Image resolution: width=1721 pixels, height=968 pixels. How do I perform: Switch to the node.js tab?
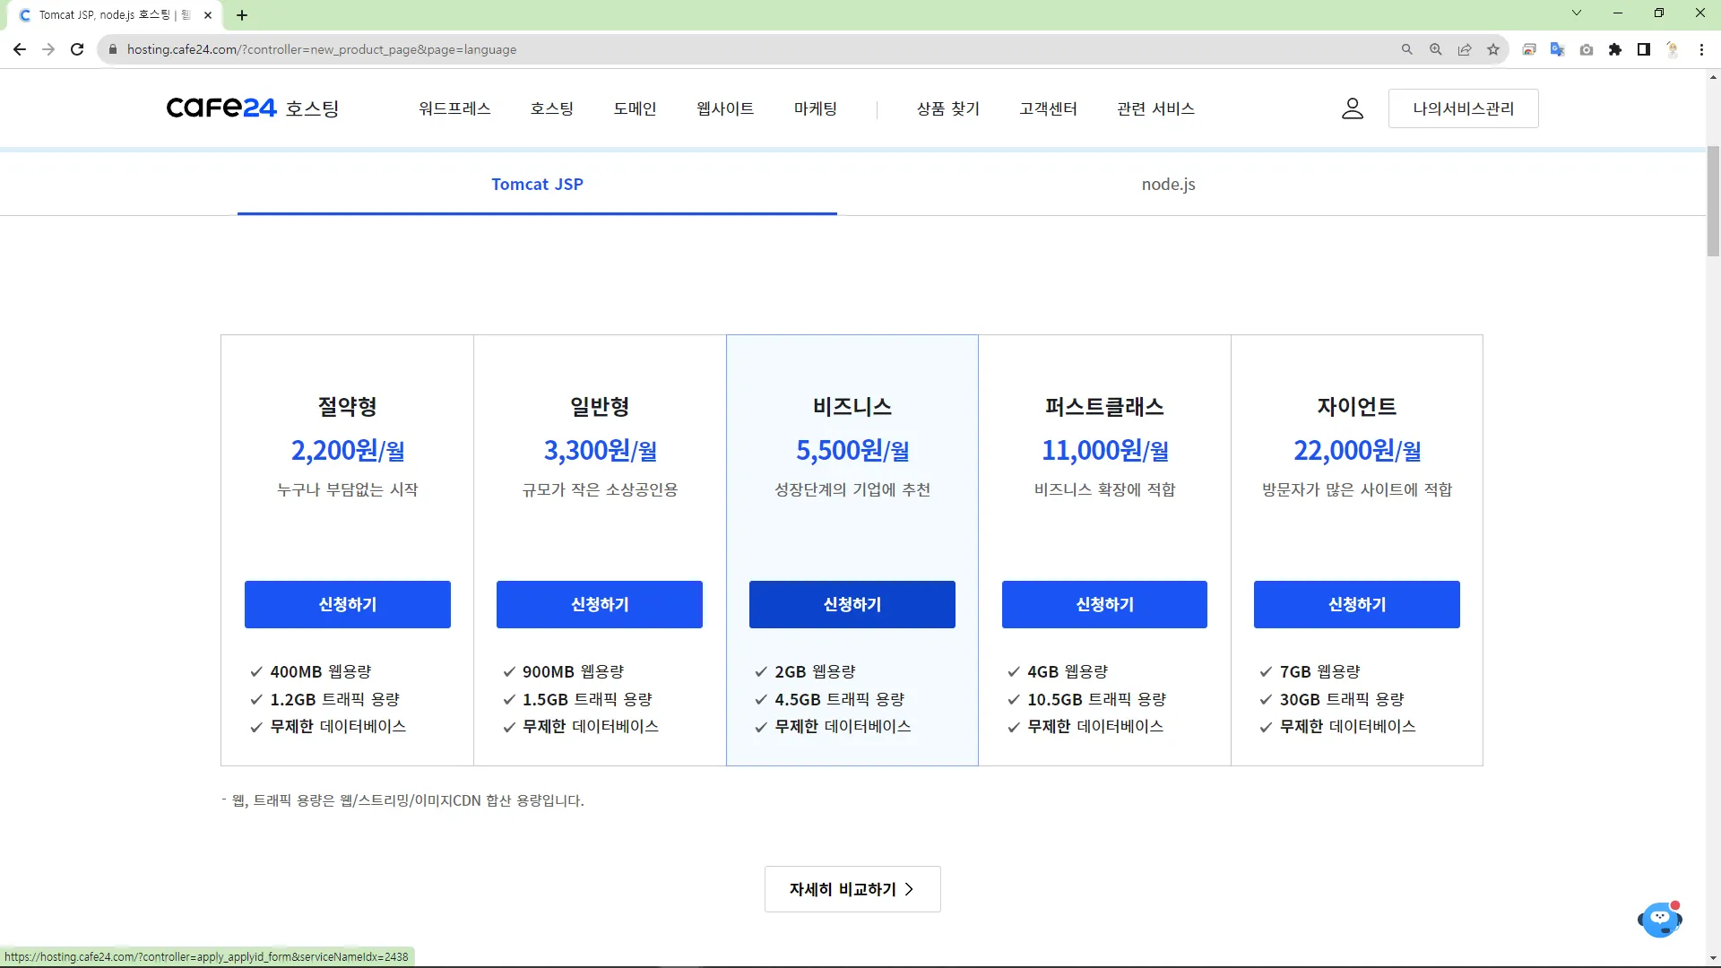[1168, 184]
